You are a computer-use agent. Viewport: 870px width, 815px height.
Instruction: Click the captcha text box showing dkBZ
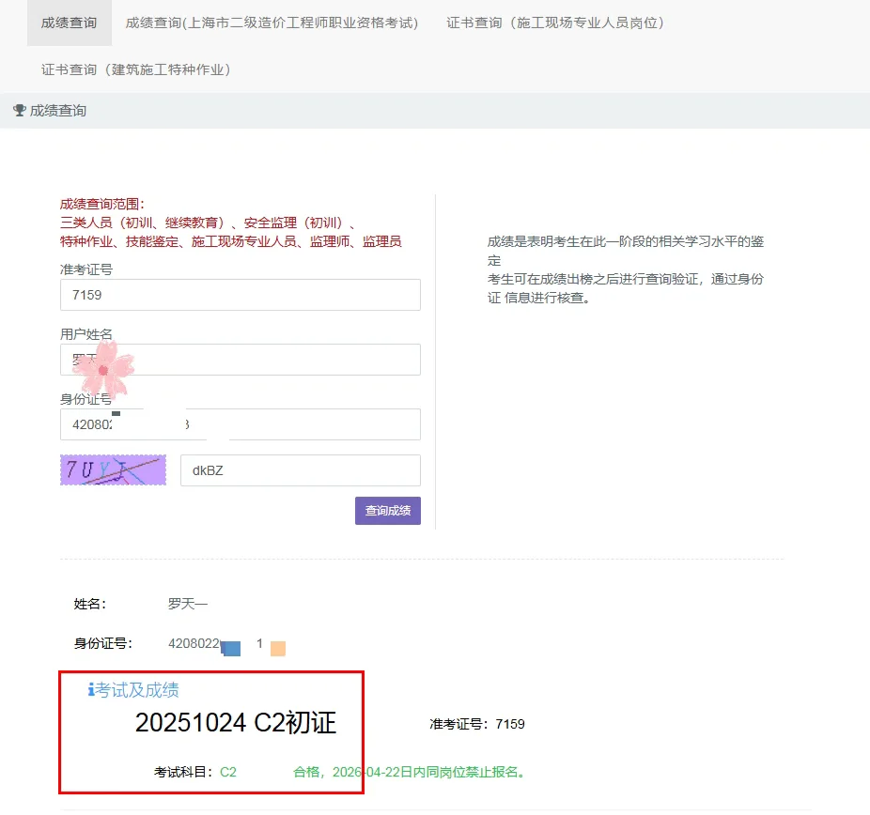[x=300, y=469]
